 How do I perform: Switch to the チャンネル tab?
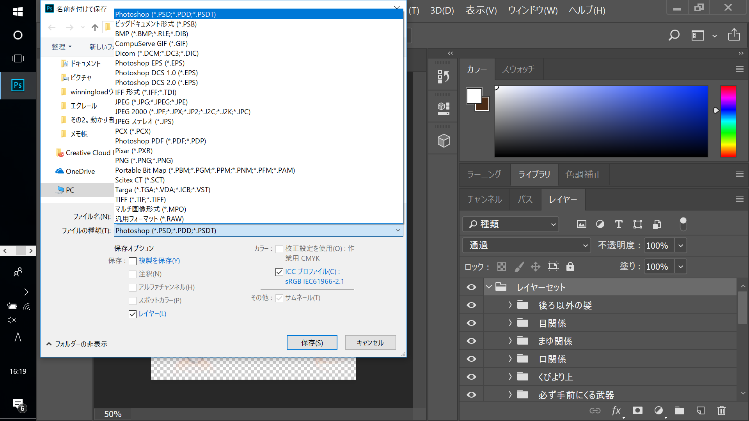pos(485,200)
